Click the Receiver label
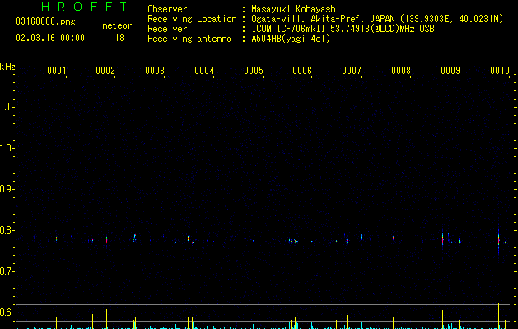Image resolution: width=518 pixels, height=329 pixels. (x=167, y=29)
